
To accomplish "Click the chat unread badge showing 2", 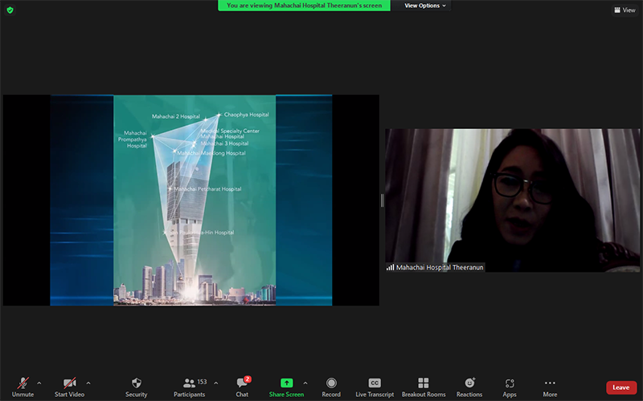I will (248, 379).
